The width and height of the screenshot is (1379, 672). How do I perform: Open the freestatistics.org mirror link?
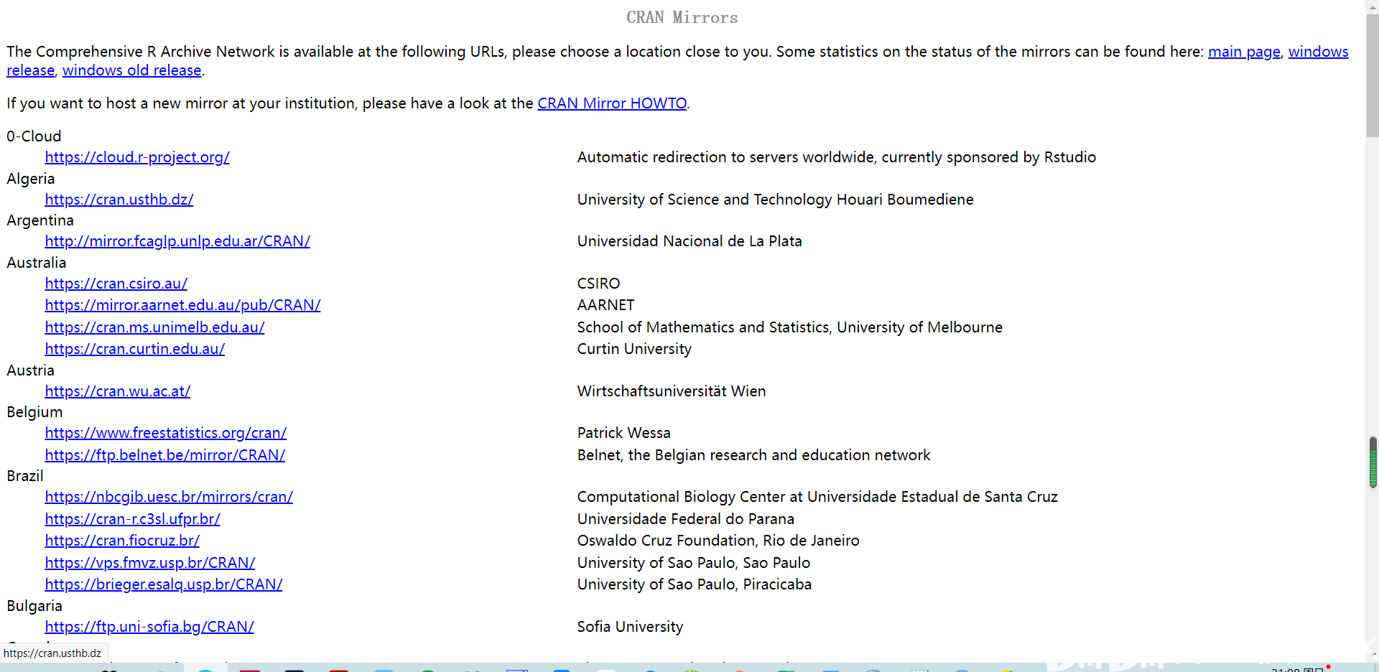[166, 433]
